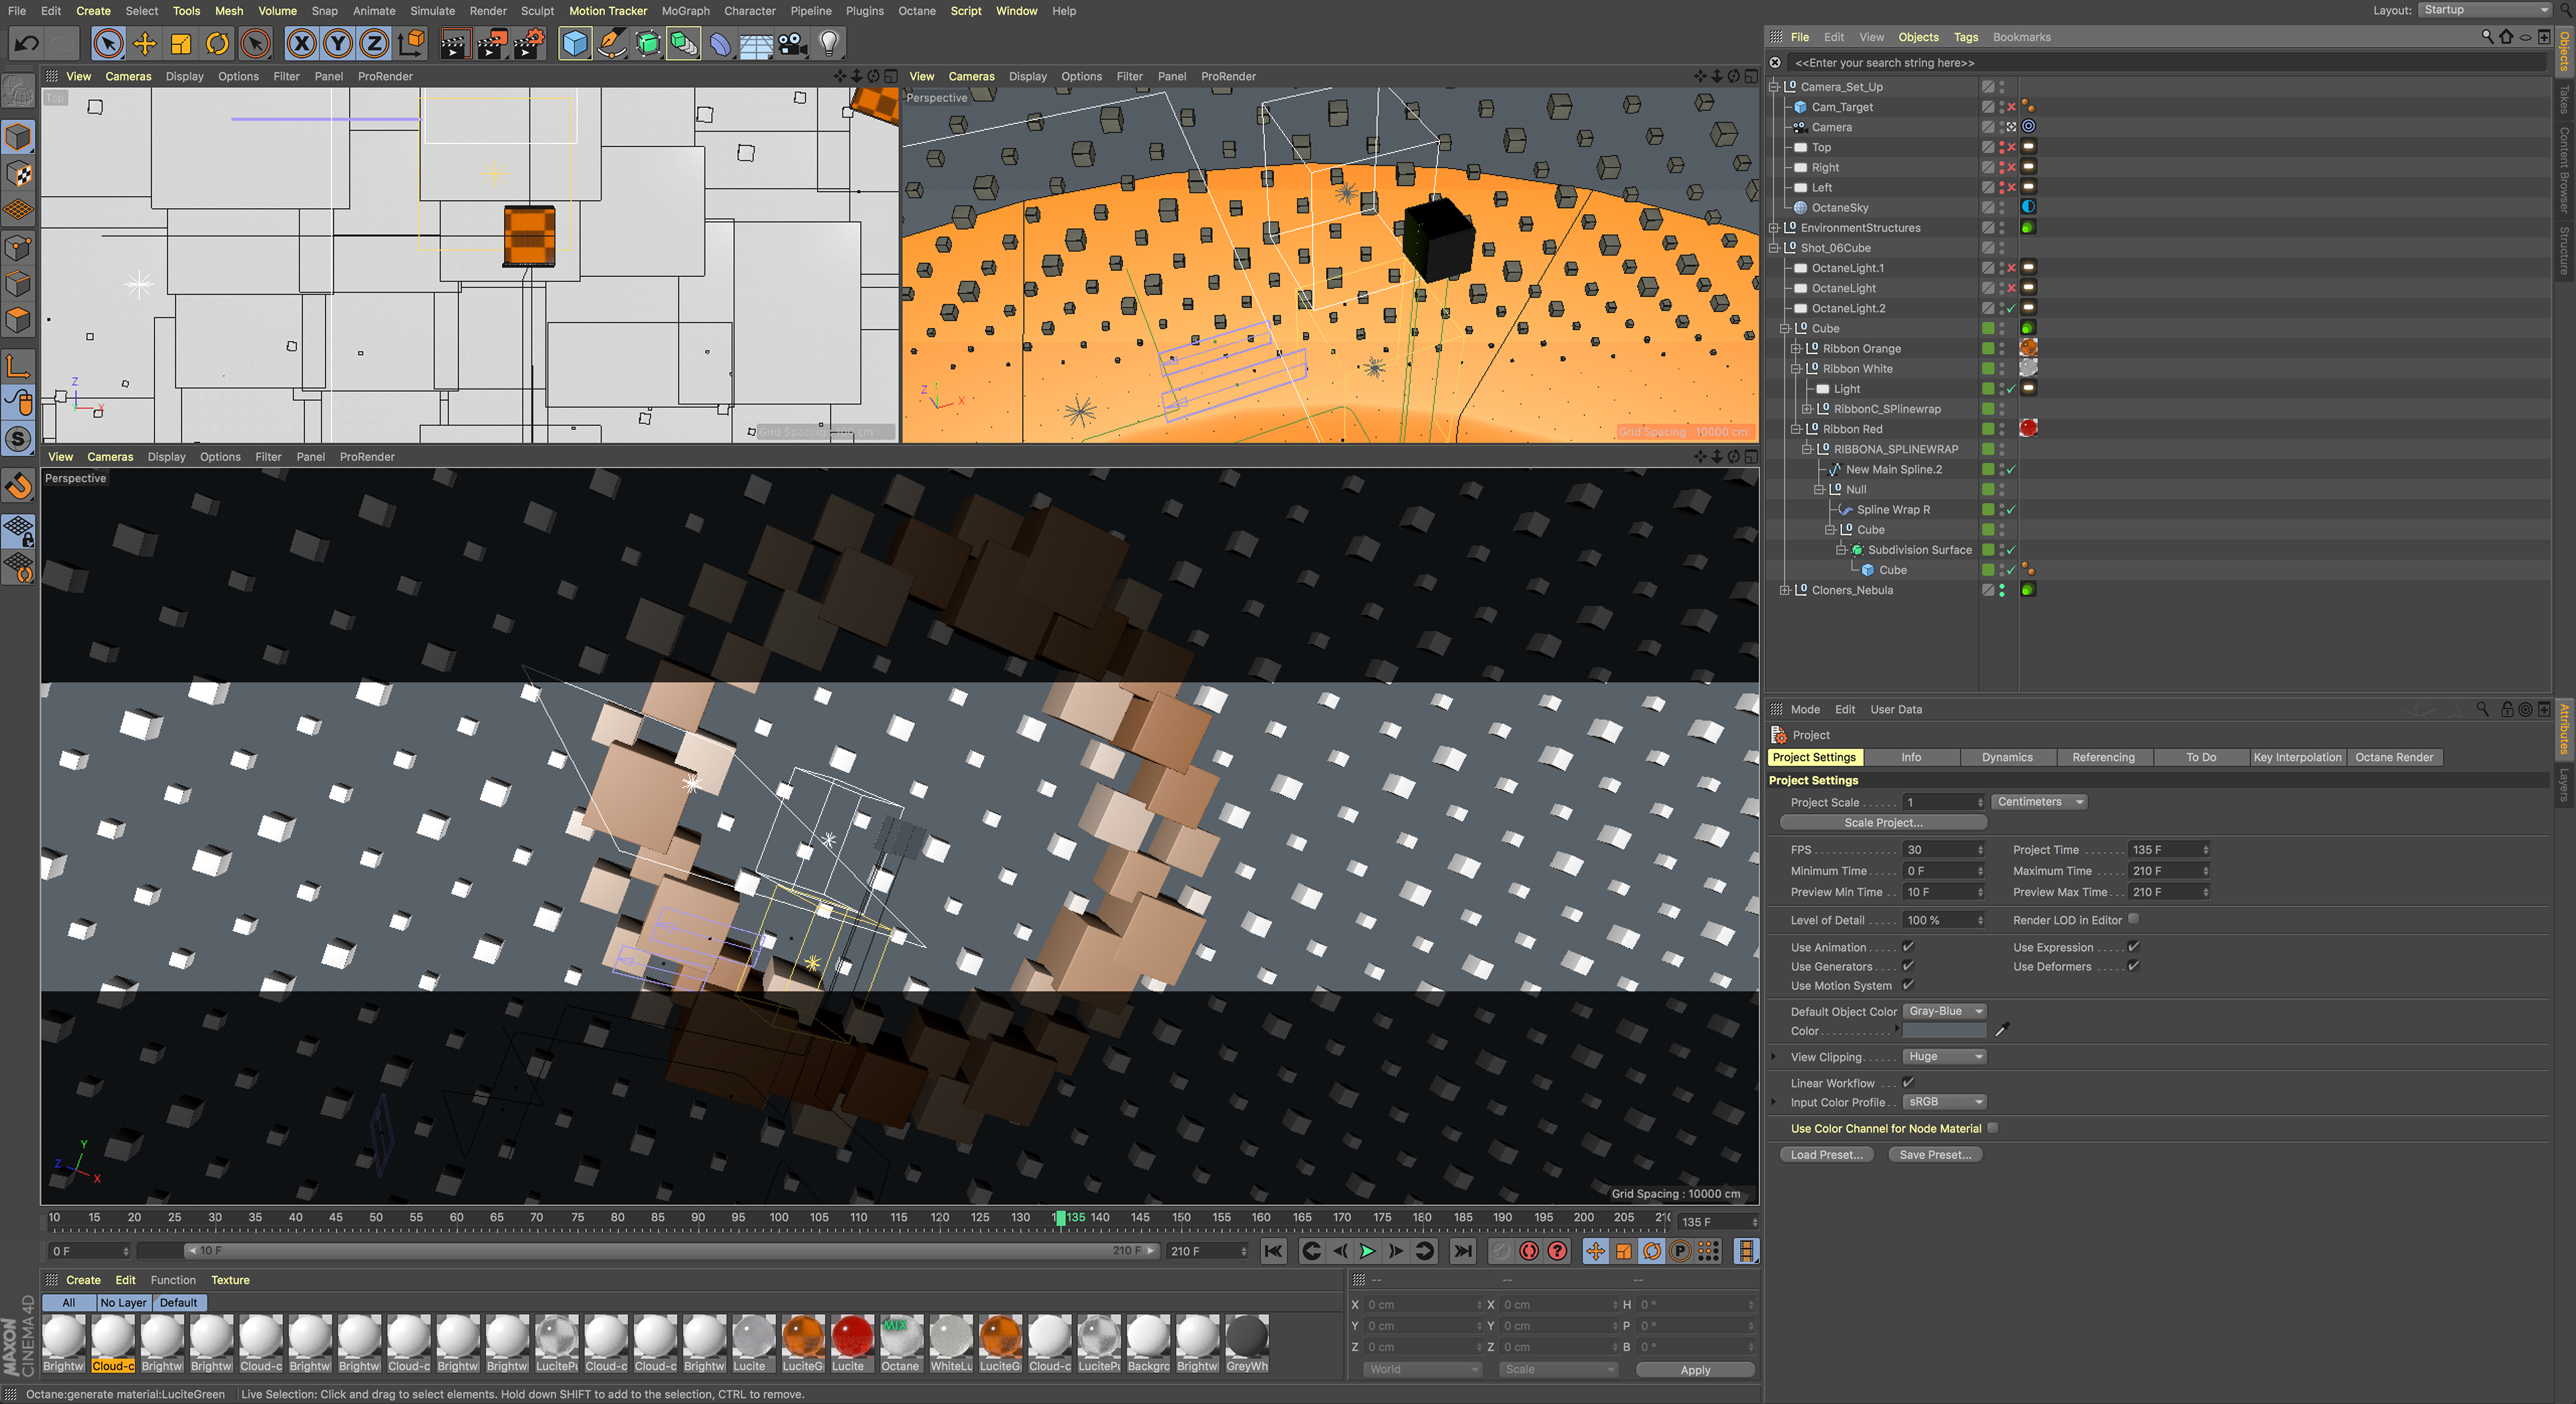Image resolution: width=2576 pixels, height=1404 pixels.
Task: Toggle the Linear Workflow checkbox
Action: tap(1908, 1082)
